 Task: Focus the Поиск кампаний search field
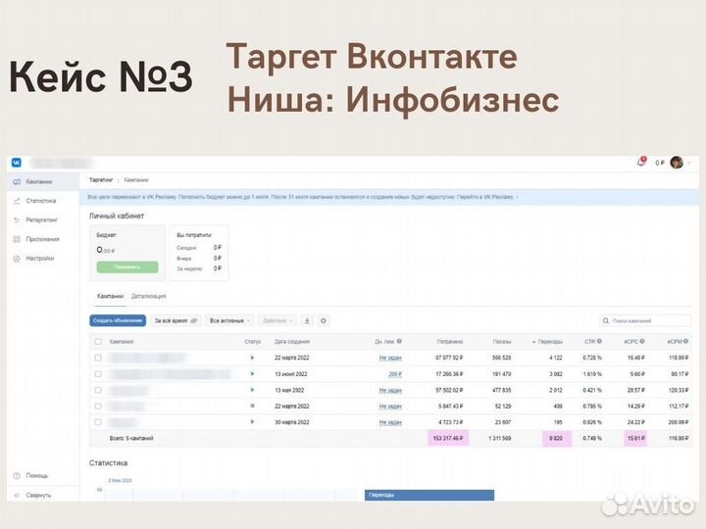(x=645, y=320)
